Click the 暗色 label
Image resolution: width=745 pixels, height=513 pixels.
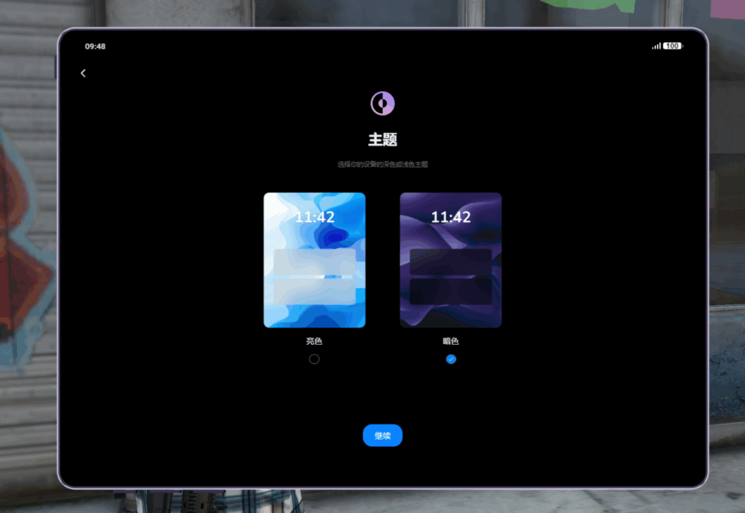coord(451,341)
